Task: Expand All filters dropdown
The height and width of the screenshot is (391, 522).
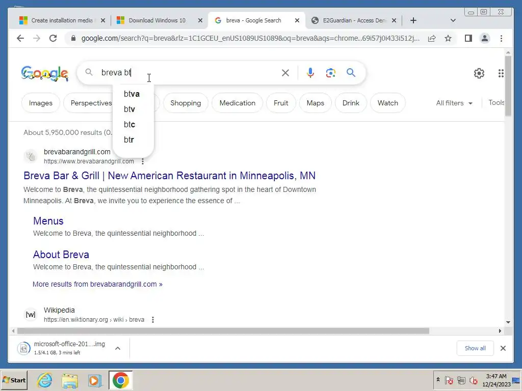Action: 454,103
